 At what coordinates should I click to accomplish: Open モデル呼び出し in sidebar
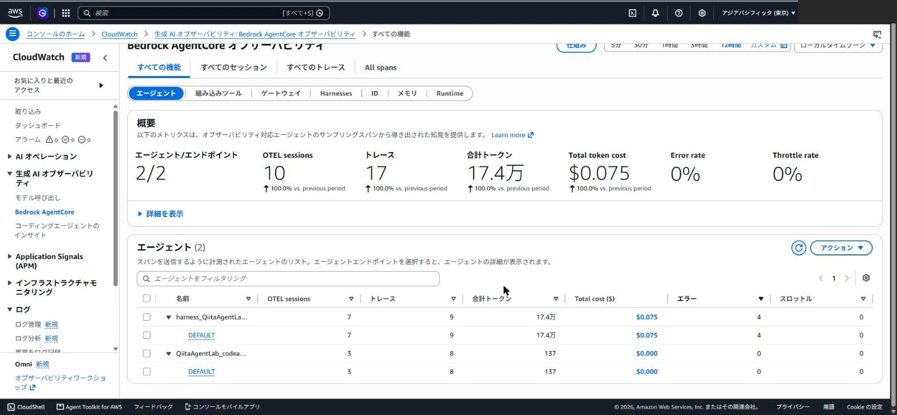[x=38, y=198]
